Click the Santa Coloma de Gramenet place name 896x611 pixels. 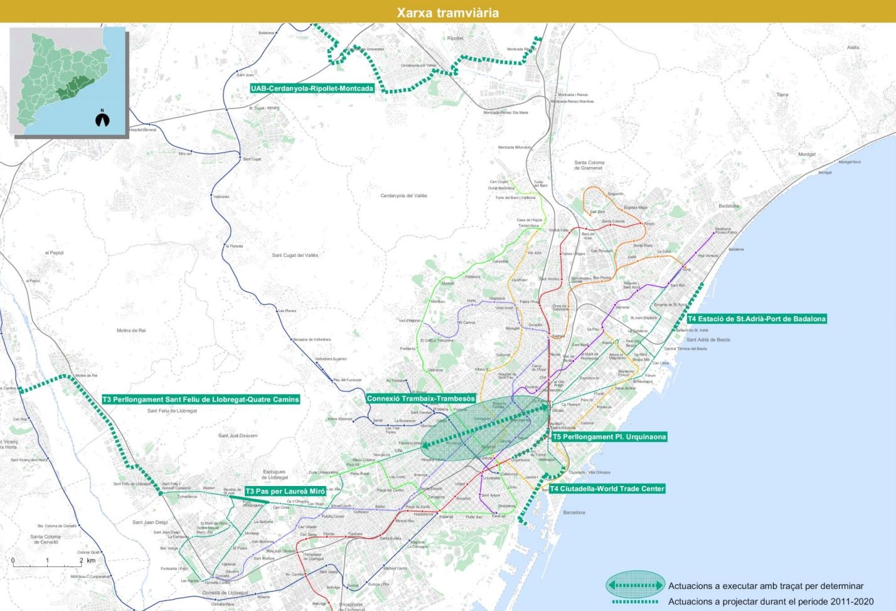589,165
